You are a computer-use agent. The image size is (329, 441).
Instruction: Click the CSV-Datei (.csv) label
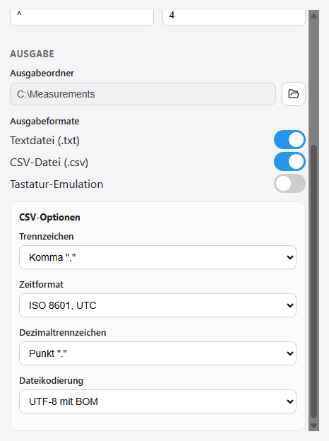tap(49, 163)
